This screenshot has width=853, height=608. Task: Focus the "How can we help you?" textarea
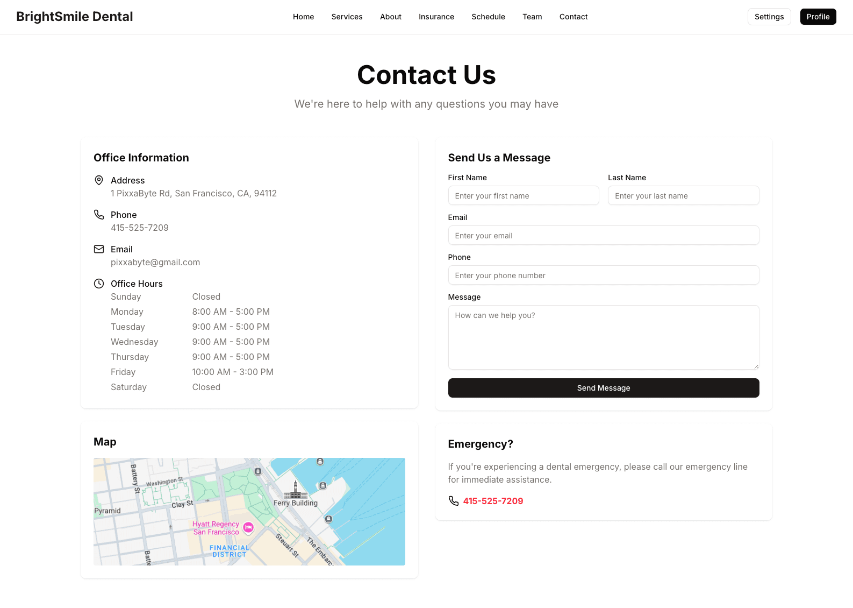point(603,337)
